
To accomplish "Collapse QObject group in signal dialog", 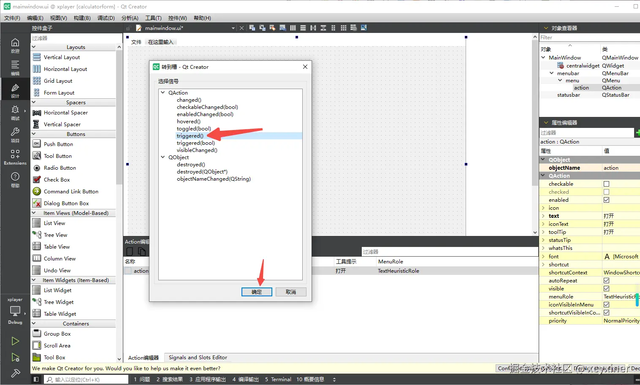I will pyautogui.click(x=163, y=157).
